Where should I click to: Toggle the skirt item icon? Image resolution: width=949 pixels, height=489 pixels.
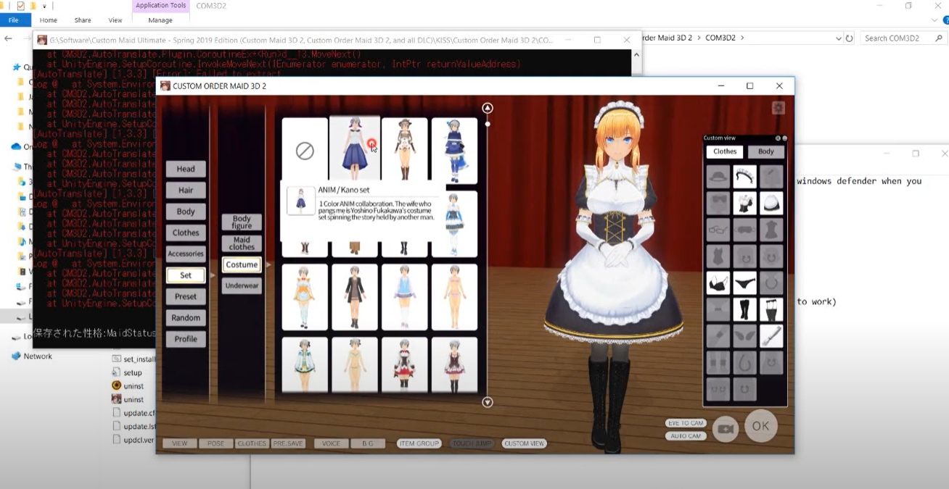pos(772,204)
